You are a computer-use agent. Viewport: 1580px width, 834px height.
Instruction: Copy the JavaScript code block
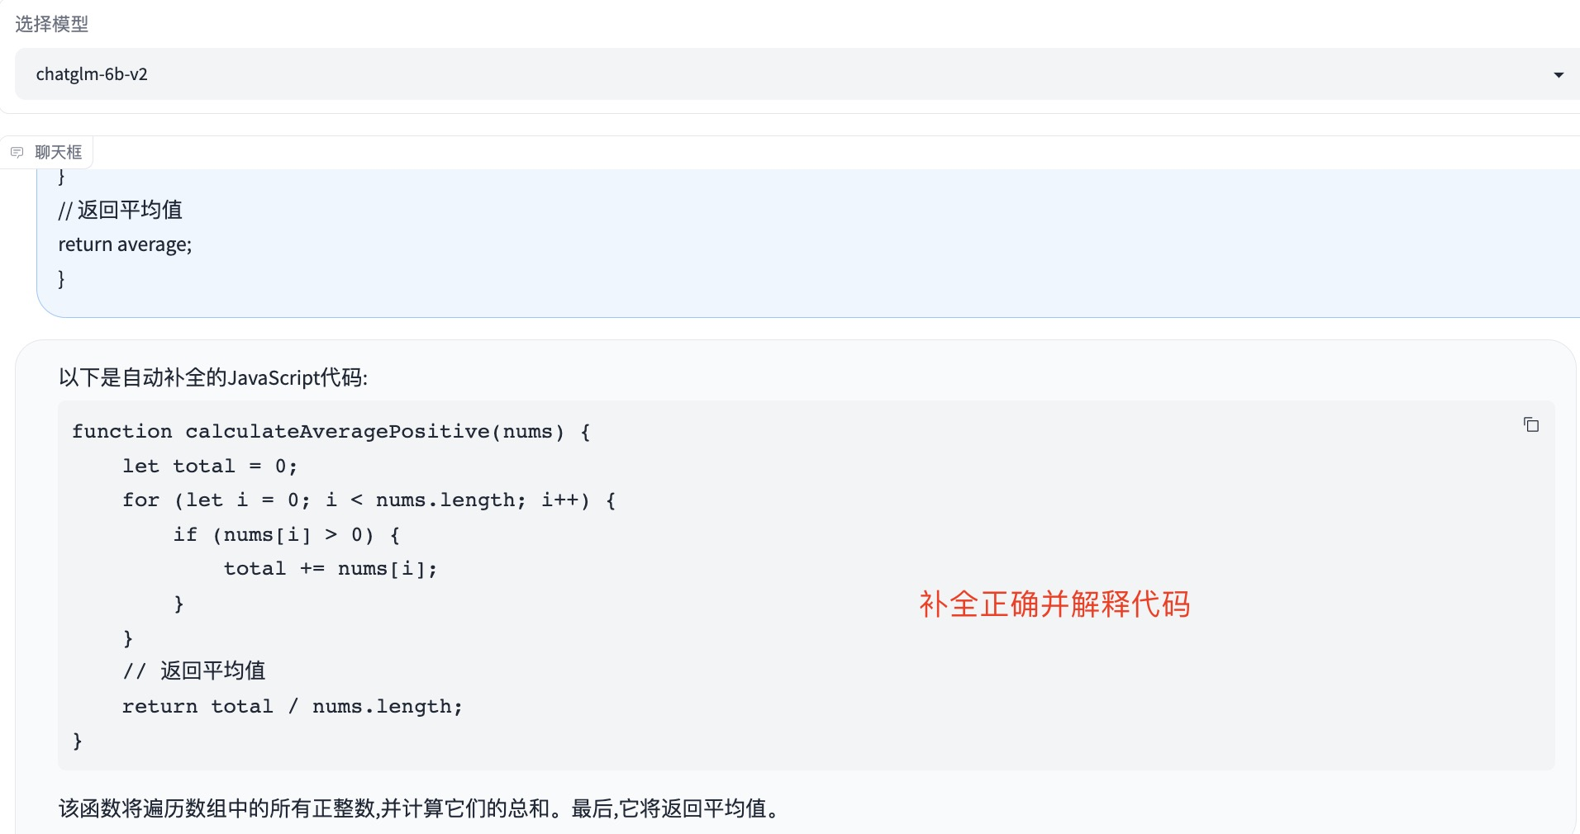click(x=1530, y=424)
